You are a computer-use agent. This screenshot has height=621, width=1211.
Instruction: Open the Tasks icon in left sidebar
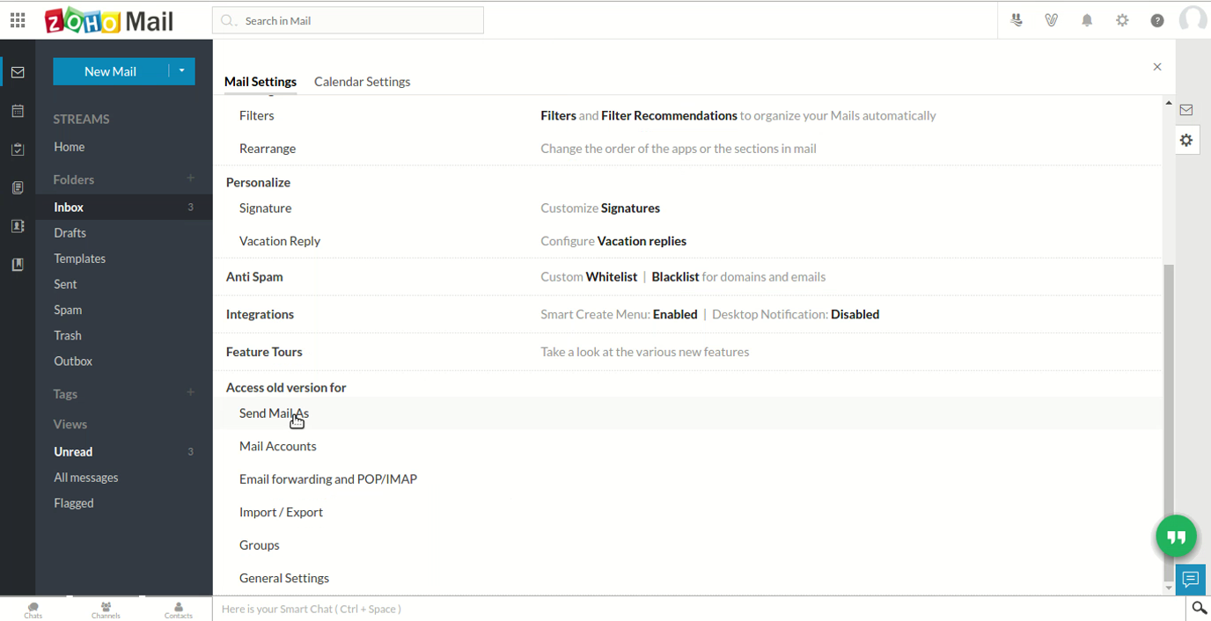[18, 150]
